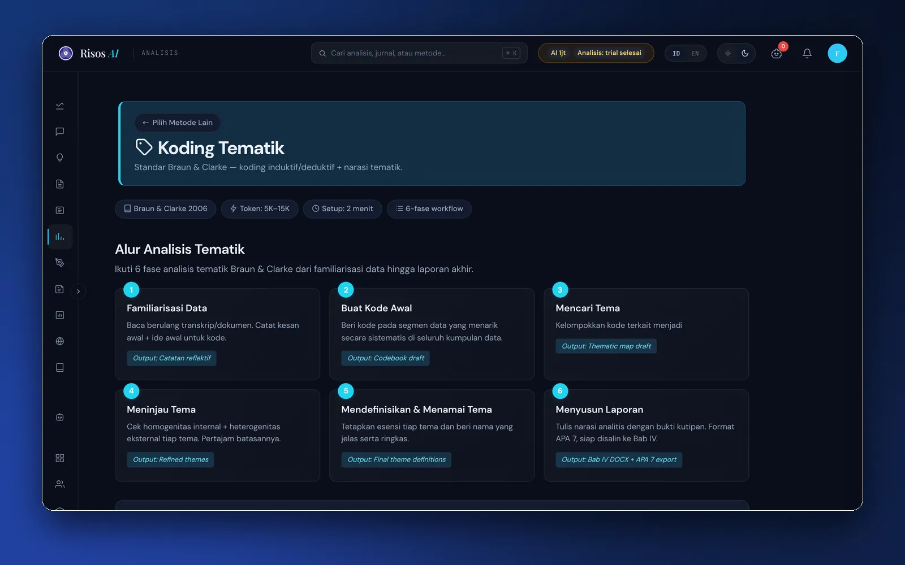The width and height of the screenshot is (905, 565).
Task: Click the 'Braun & Clarke 2006' chip
Action: point(166,208)
